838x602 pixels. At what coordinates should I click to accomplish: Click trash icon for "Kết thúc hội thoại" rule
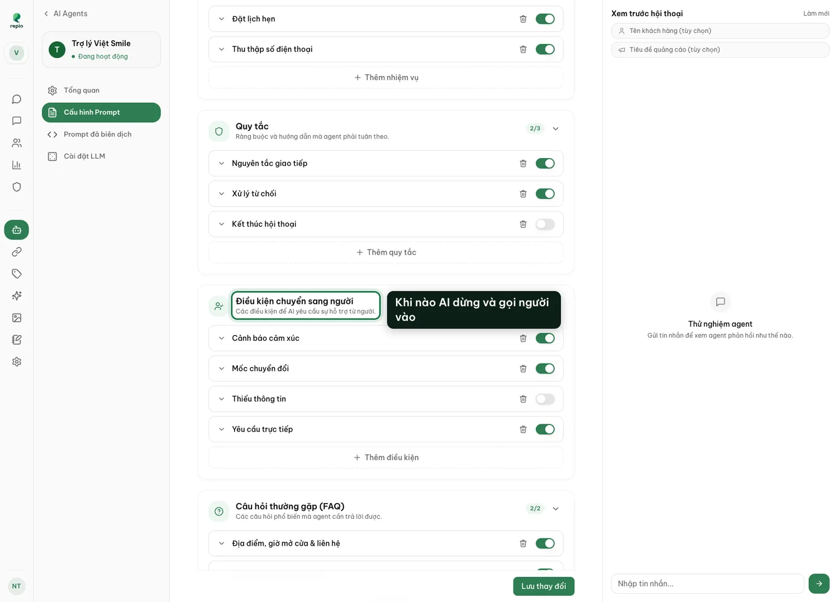click(523, 224)
